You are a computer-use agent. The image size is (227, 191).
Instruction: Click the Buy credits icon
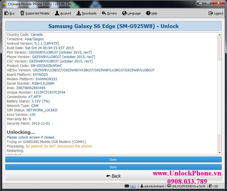6,13
